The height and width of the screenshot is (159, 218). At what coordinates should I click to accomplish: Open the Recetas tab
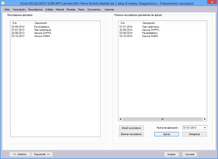pyautogui.click(x=71, y=9)
